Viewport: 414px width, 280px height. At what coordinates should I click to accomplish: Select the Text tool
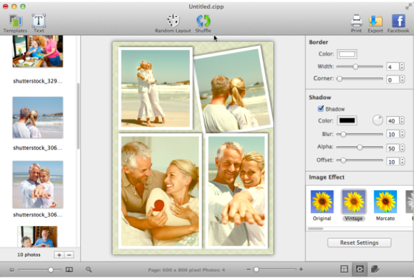(x=39, y=22)
